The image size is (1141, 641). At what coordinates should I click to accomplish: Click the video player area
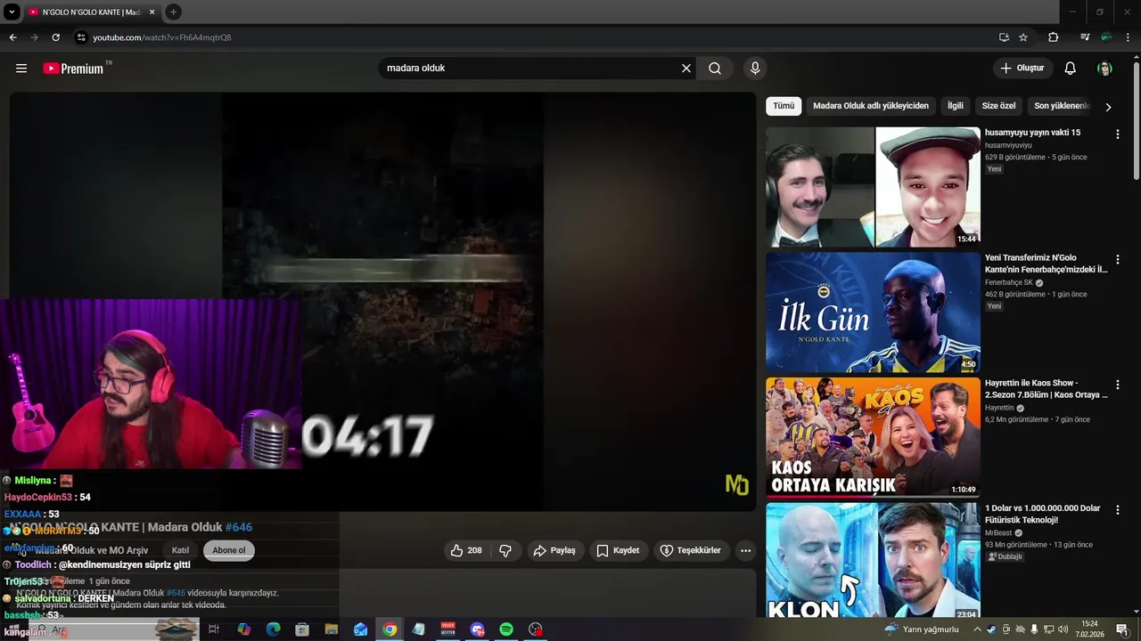click(x=383, y=301)
